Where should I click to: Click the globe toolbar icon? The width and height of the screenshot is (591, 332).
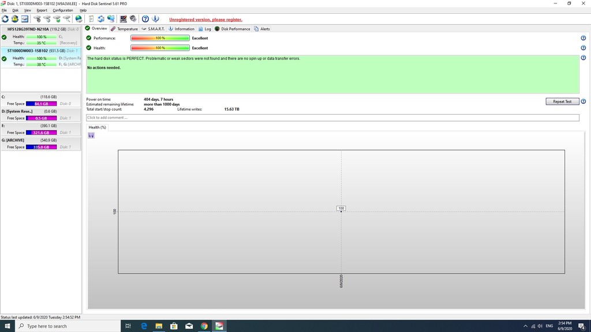pos(78,19)
